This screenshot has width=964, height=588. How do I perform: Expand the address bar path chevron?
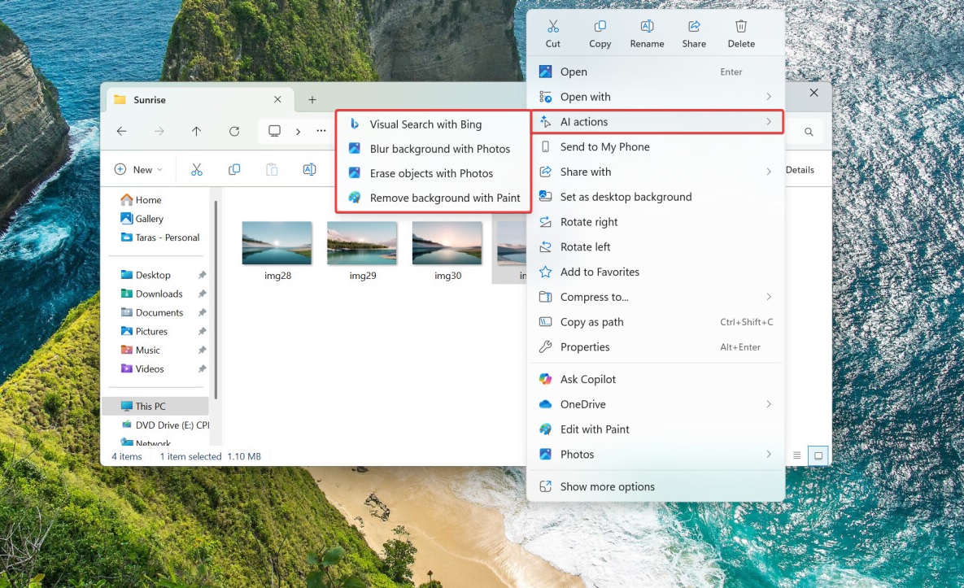299,132
